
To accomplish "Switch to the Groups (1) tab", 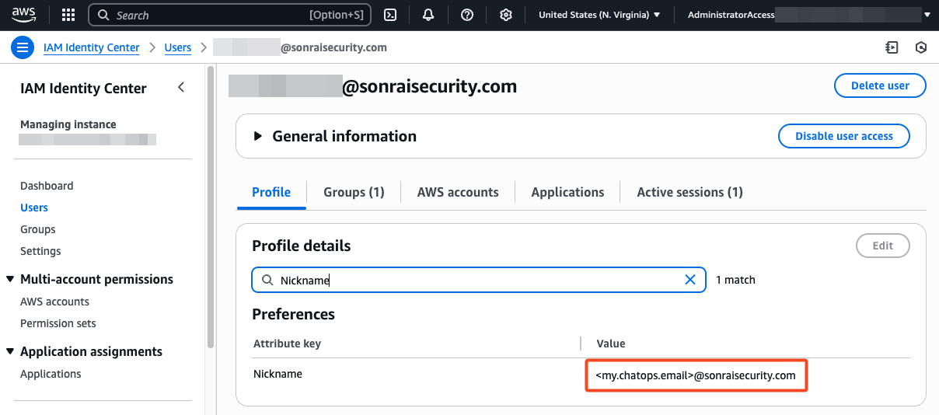I will (354, 192).
